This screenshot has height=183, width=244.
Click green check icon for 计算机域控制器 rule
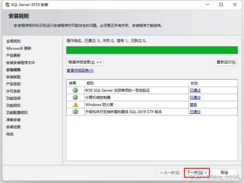(75, 97)
